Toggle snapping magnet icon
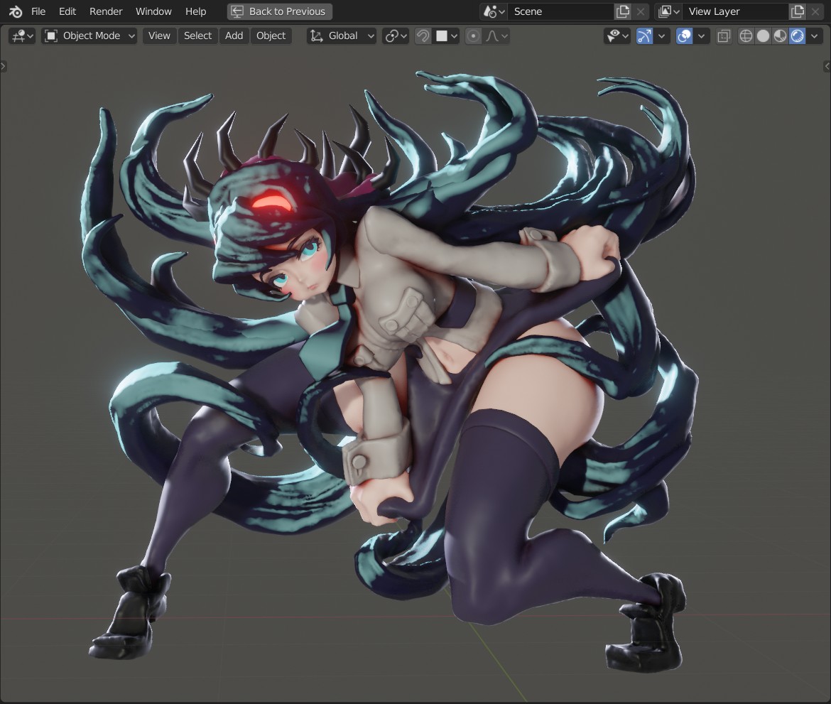Viewport: 831px width, 704px height. point(423,36)
